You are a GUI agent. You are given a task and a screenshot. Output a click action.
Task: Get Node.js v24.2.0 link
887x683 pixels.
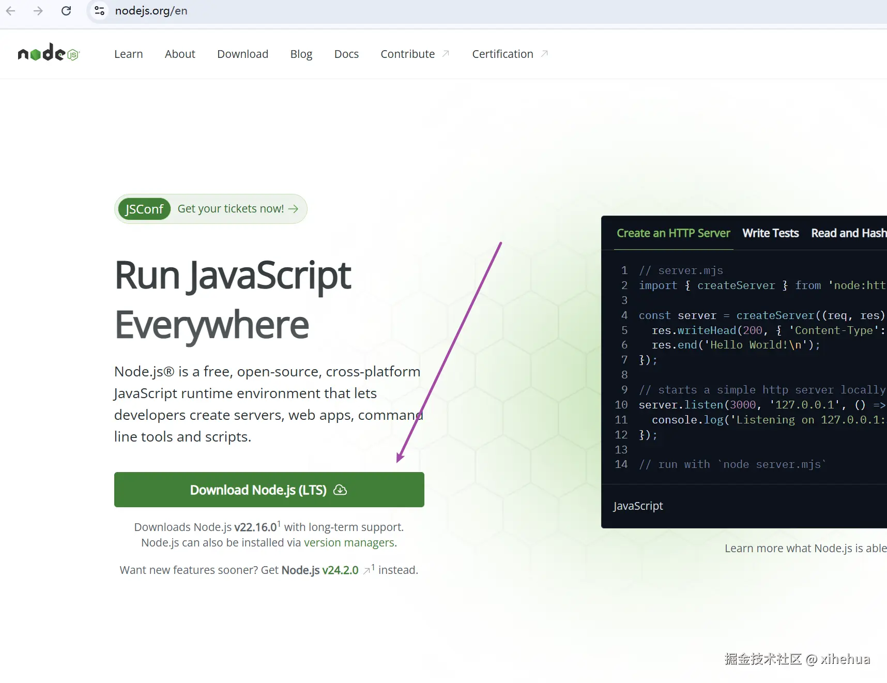coord(320,570)
